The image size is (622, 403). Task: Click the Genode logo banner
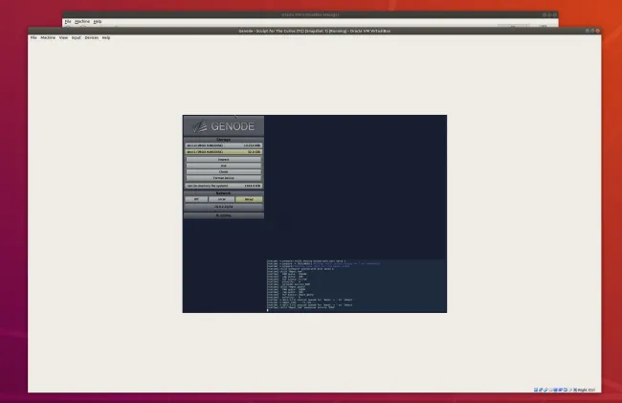223,126
